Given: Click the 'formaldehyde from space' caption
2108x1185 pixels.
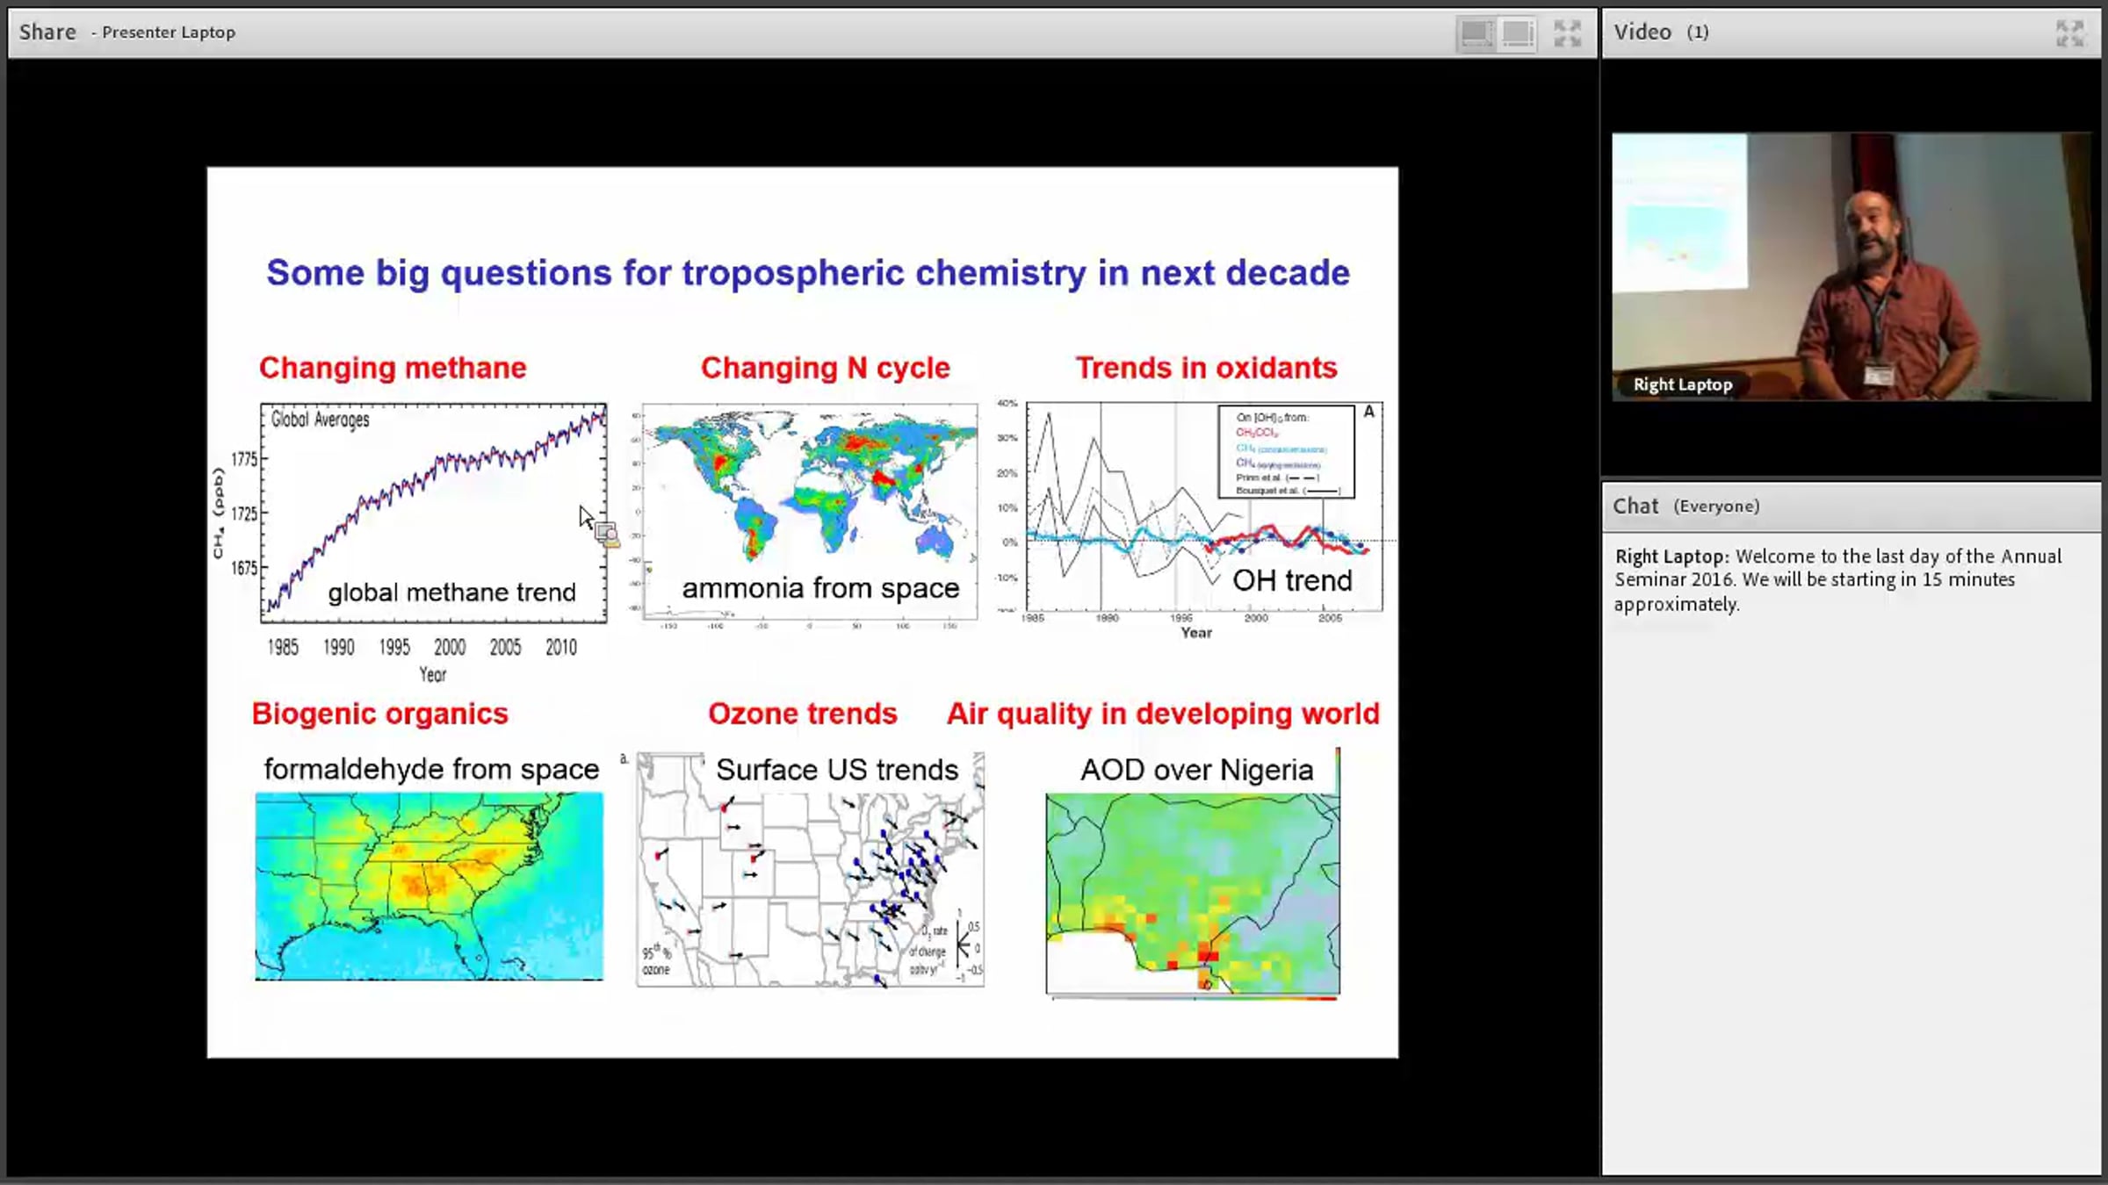Looking at the screenshot, I should (x=431, y=769).
